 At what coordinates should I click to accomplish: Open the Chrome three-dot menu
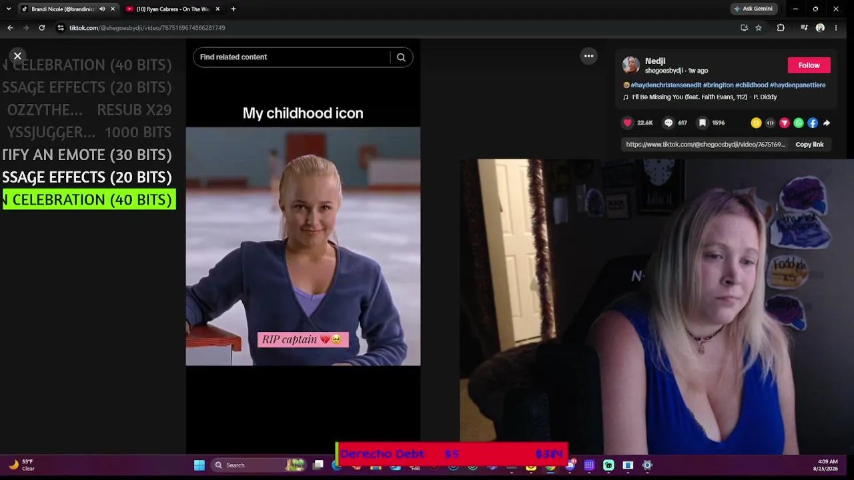coord(836,28)
